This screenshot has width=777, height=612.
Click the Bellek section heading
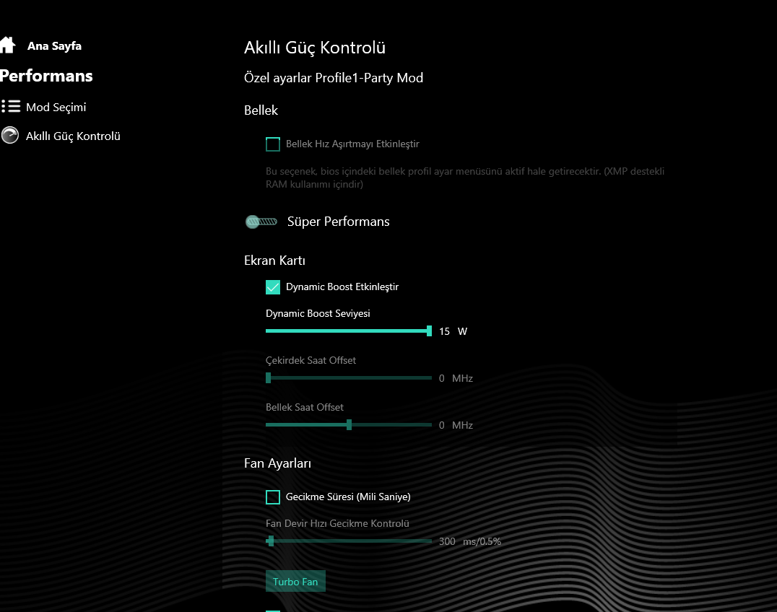tap(261, 110)
